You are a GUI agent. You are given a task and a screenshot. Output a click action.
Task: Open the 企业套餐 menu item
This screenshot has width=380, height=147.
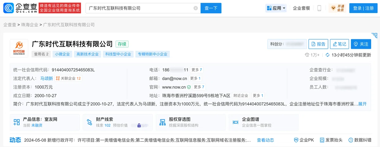[x=301, y=8]
